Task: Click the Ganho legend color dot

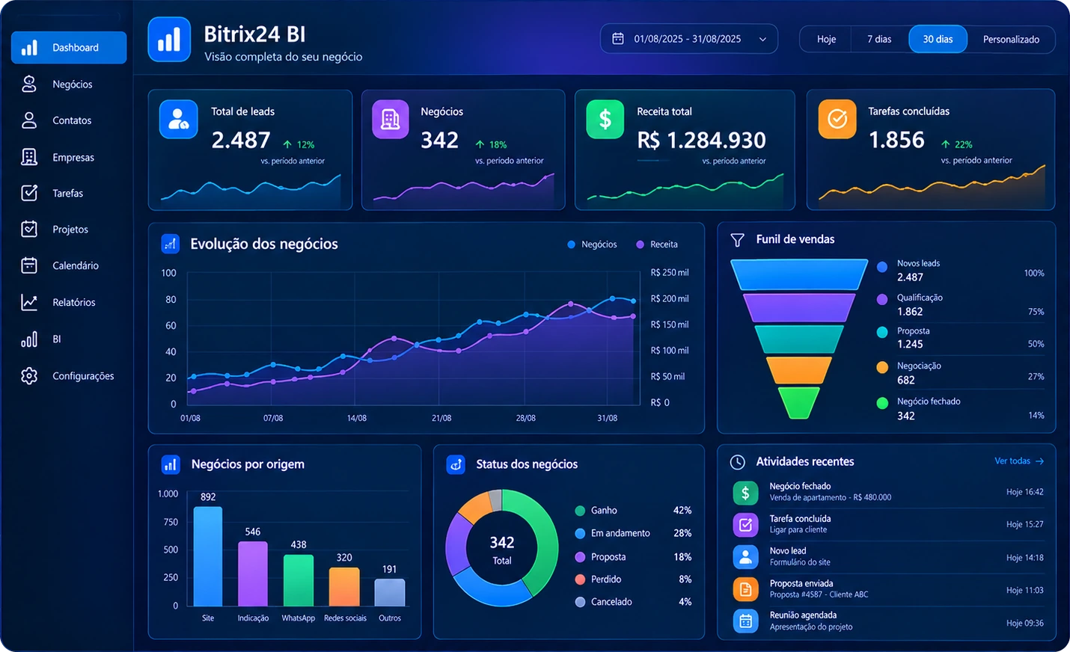Action: (580, 511)
